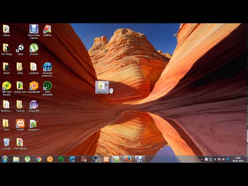
Task: Select the SceneBuilder desktop icon
Action: [x=34, y=86]
